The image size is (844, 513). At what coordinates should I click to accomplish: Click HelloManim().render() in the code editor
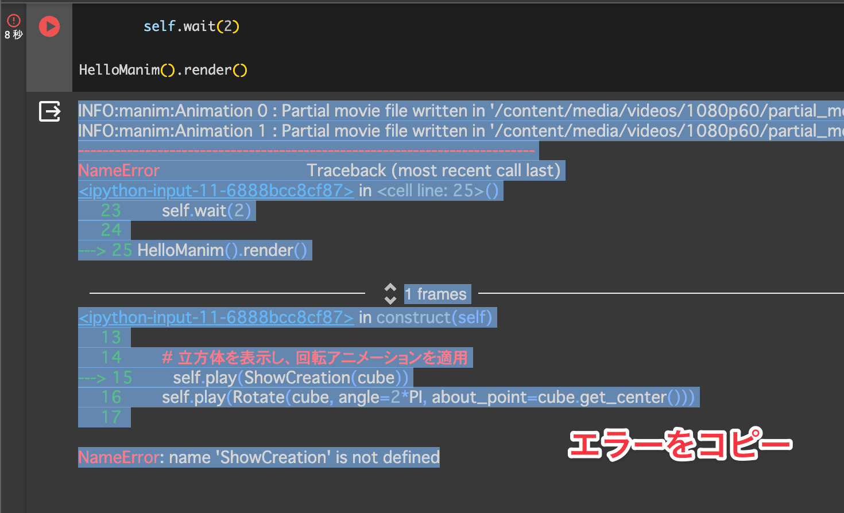(x=163, y=70)
